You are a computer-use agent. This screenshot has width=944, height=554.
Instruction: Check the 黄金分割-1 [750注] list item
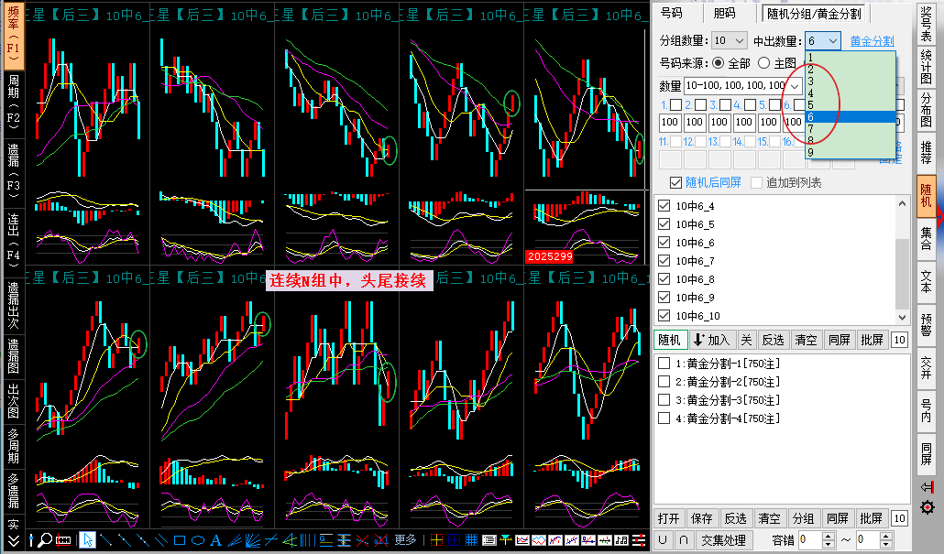point(664,364)
